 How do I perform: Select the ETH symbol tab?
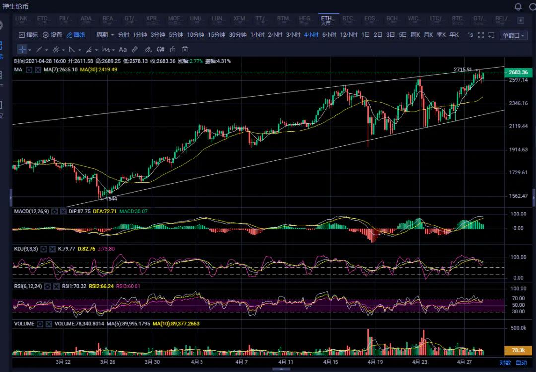[x=328, y=20]
